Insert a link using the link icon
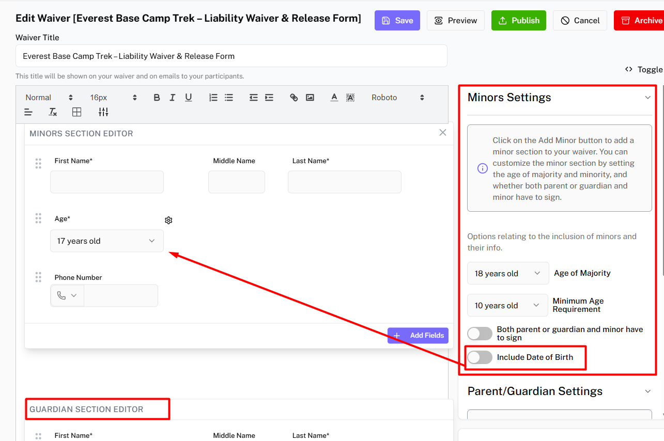This screenshot has width=664, height=441. (x=294, y=98)
